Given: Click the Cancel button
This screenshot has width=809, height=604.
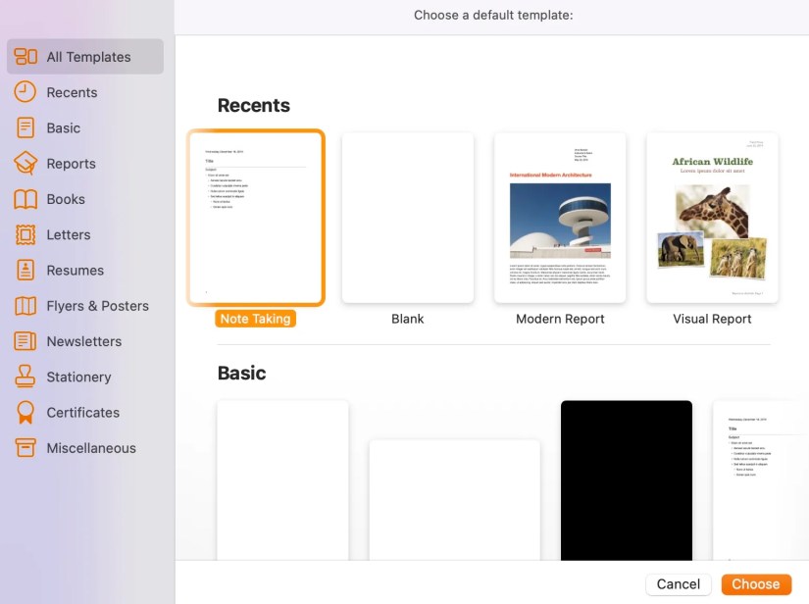Looking at the screenshot, I should tap(678, 584).
